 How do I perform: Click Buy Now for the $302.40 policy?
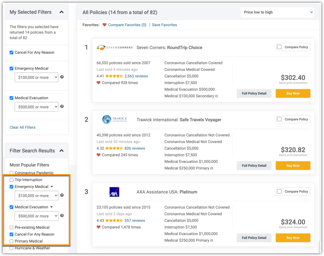point(293,93)
